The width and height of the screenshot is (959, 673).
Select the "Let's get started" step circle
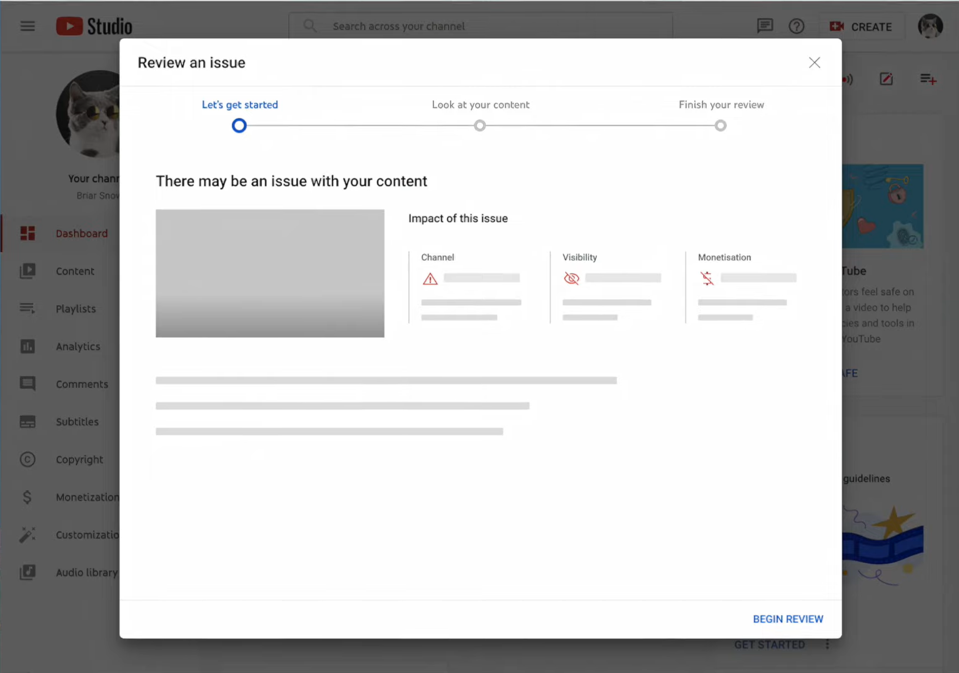point(239,126)
